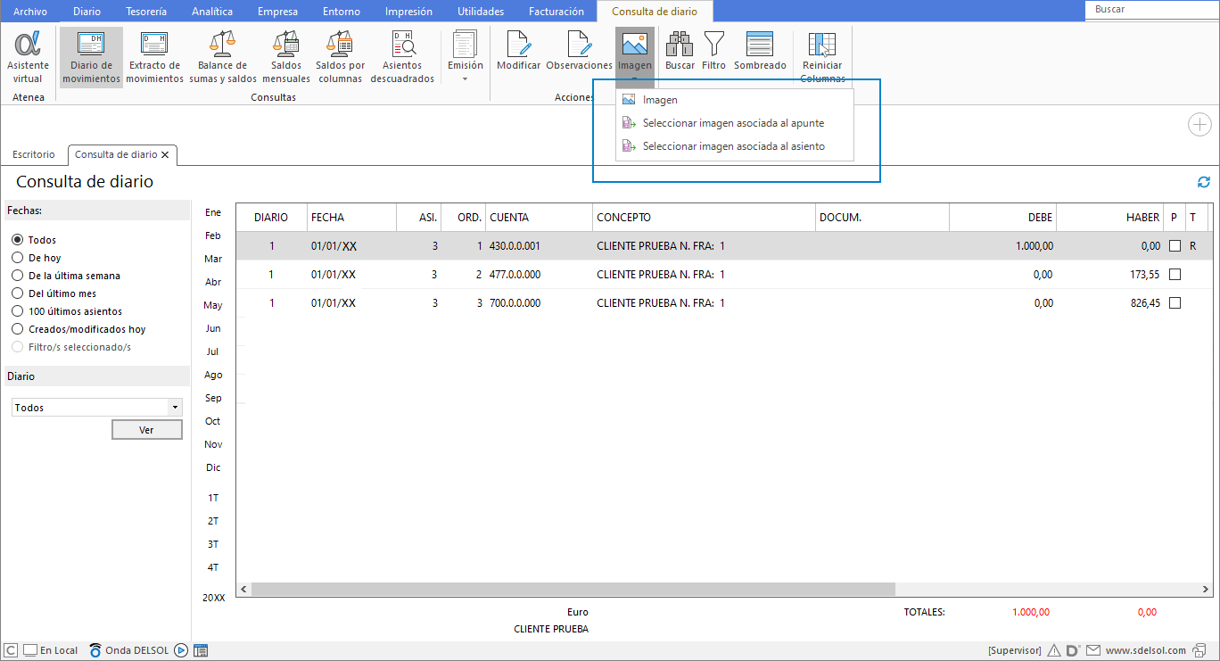
Task: Open the Asistente virtual Atenea
Action: (28, 57)
